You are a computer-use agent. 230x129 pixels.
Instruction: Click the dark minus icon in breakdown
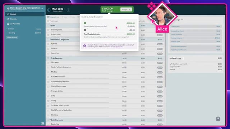point(85,30)
